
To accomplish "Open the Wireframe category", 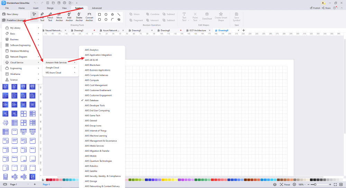I will pos(22,74).
